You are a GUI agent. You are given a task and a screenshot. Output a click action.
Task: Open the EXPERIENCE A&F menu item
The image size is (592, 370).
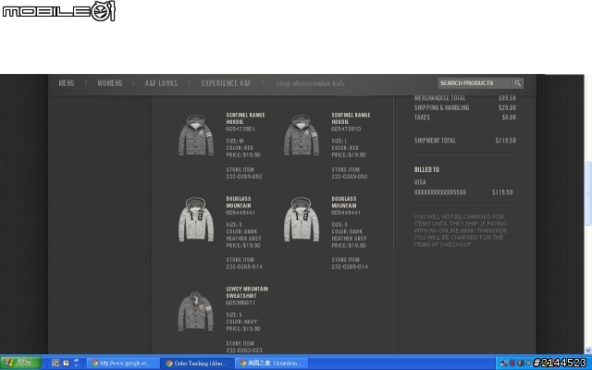[x=226, y=83]
